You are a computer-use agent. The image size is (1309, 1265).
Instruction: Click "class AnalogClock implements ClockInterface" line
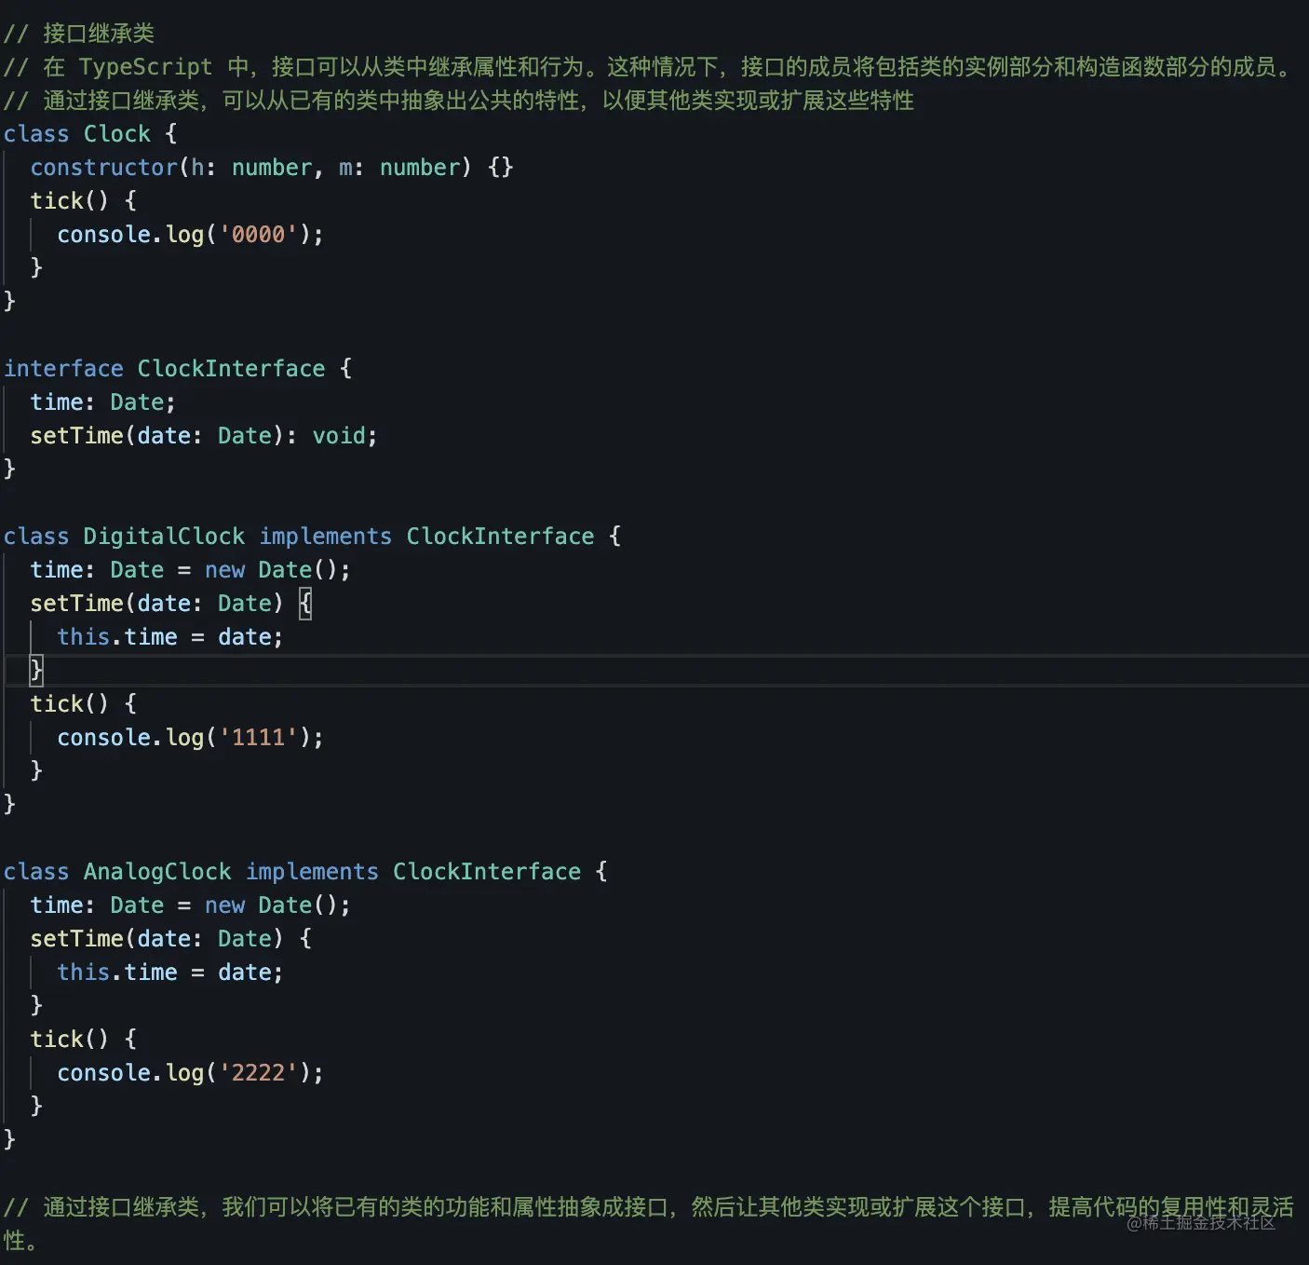(x=305, y=872)
